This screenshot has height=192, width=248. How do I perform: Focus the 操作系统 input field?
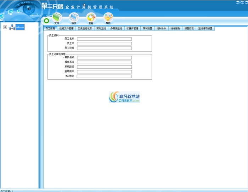tap(104, 62)
